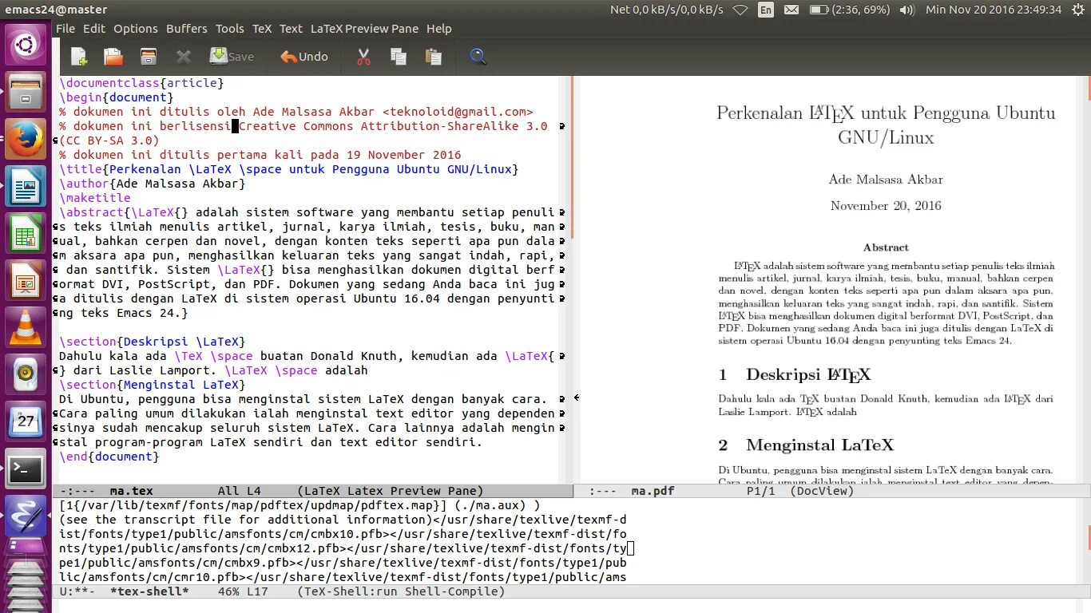
Task: Open the Buffers menu
Action: click(187, 29)
